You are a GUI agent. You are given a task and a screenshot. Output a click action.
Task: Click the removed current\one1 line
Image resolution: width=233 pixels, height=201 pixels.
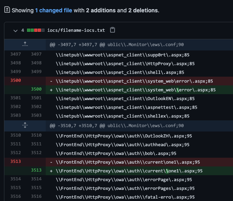pos(128,162)
